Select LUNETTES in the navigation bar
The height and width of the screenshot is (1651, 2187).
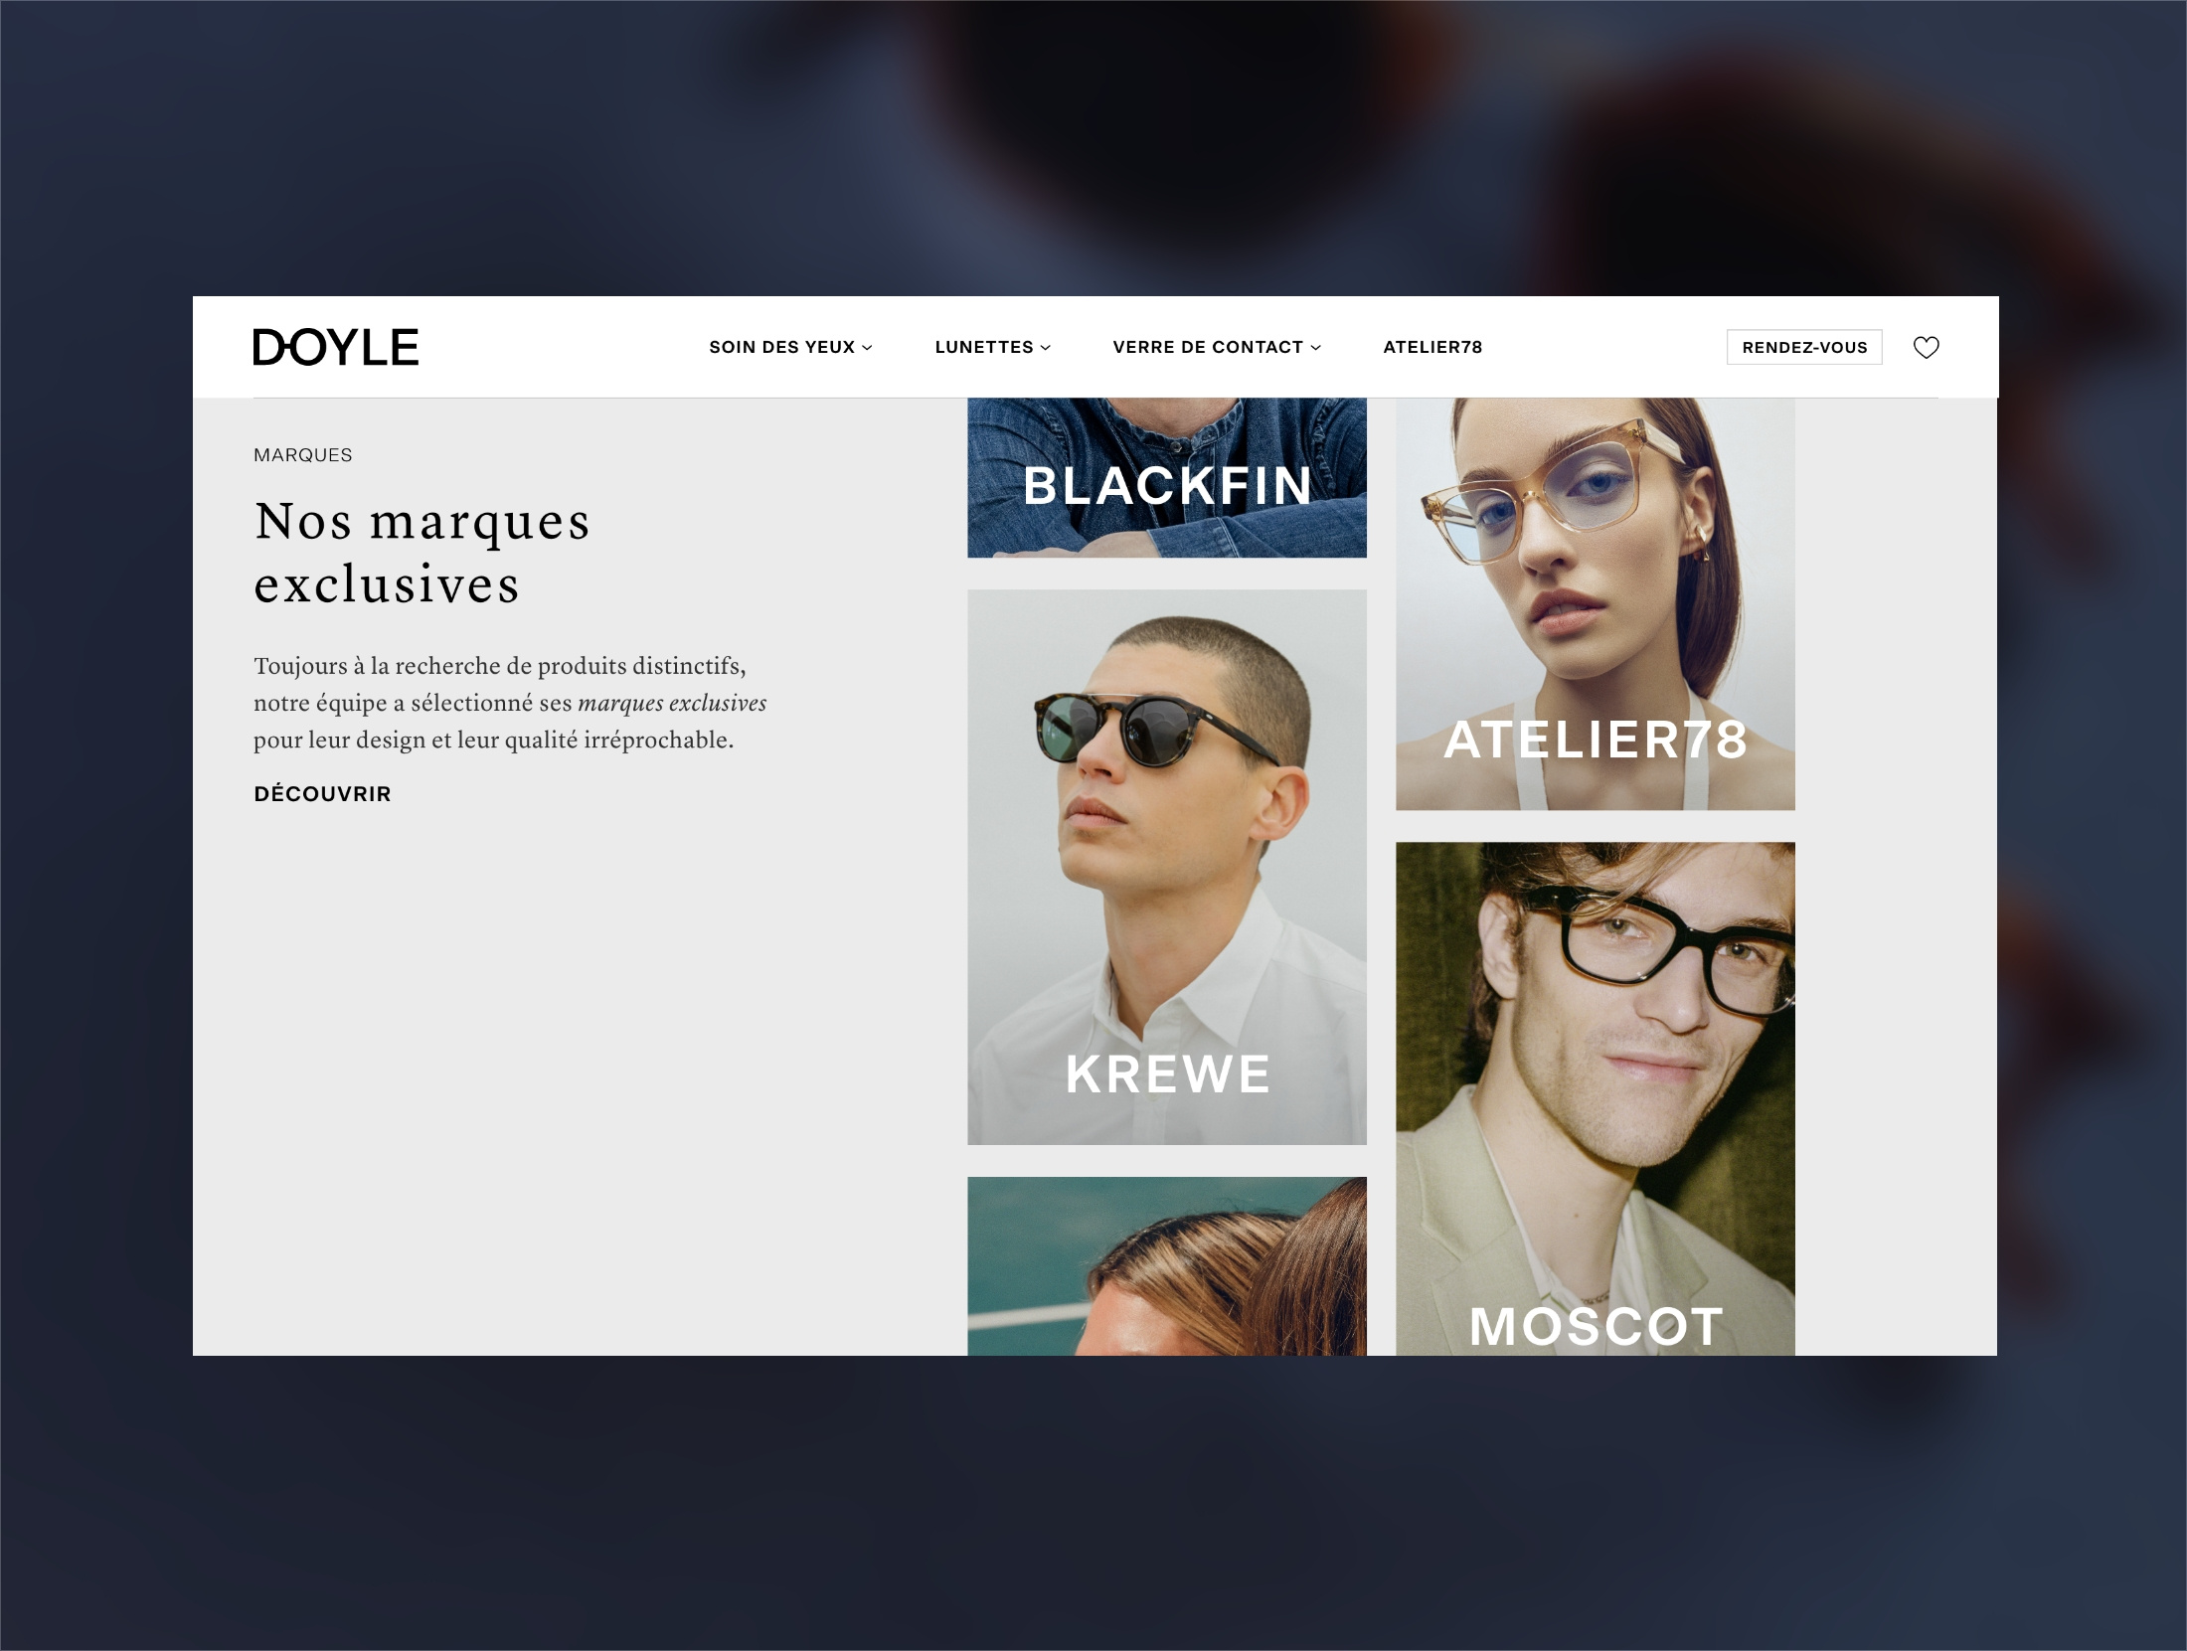(984, 347)
